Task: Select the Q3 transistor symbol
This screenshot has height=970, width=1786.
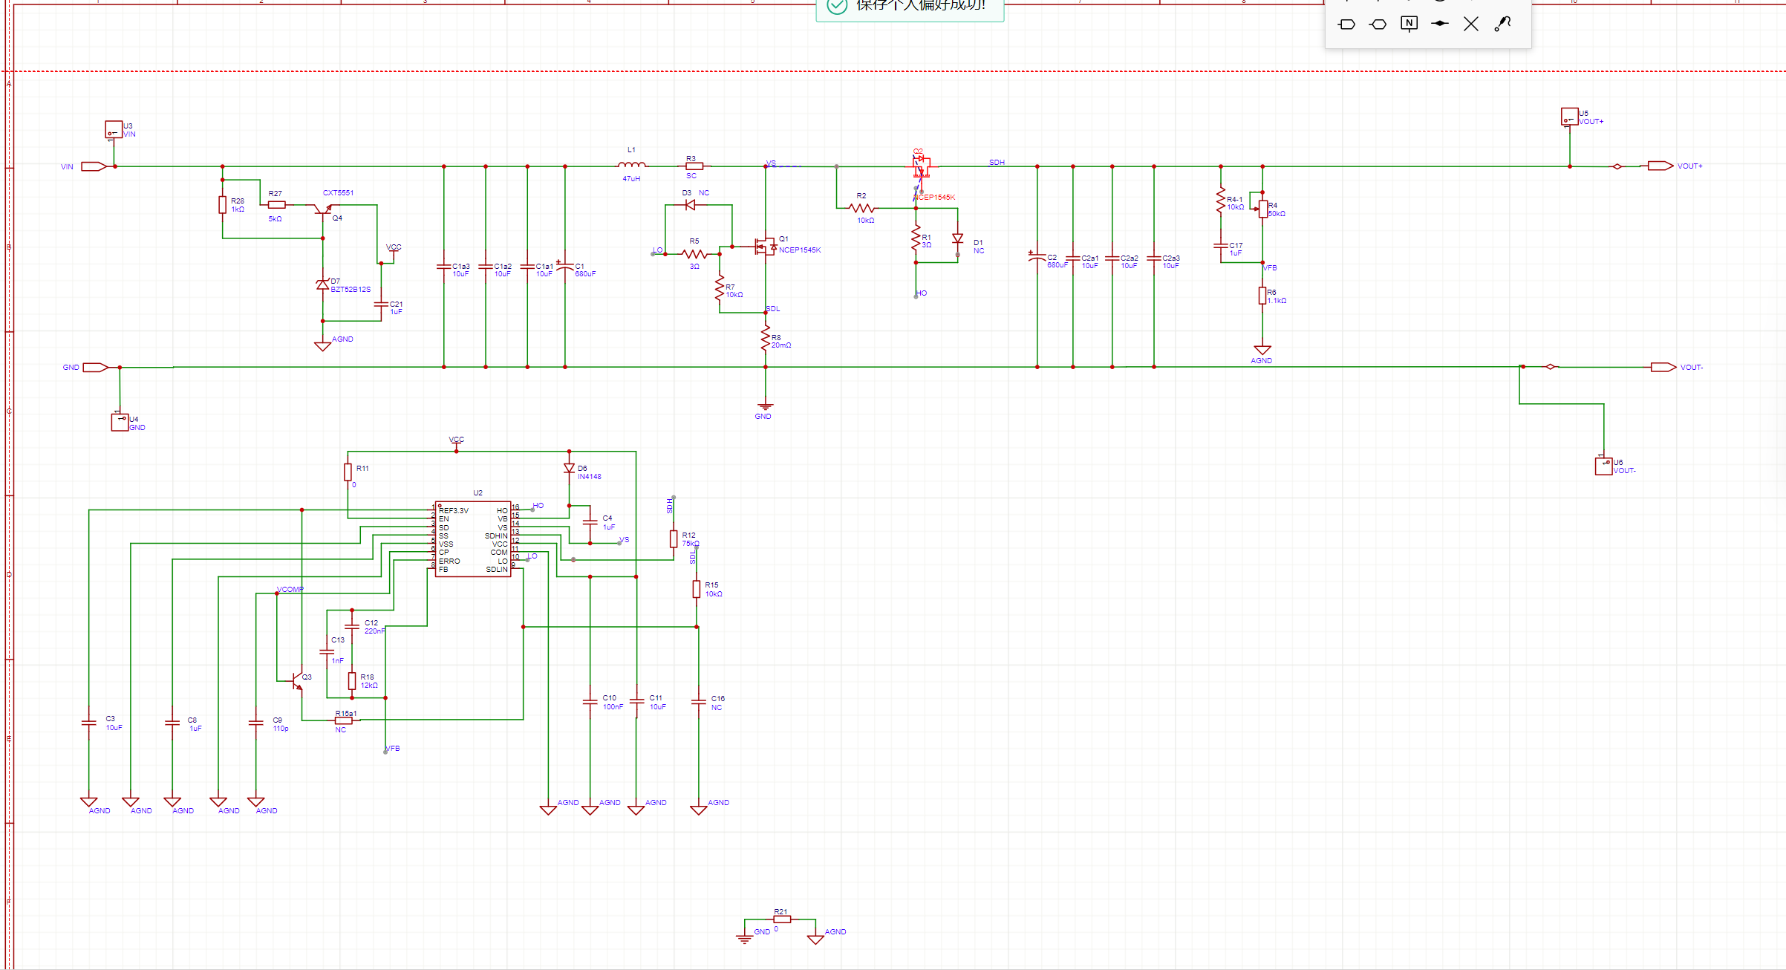Action: tap(297, 680)
